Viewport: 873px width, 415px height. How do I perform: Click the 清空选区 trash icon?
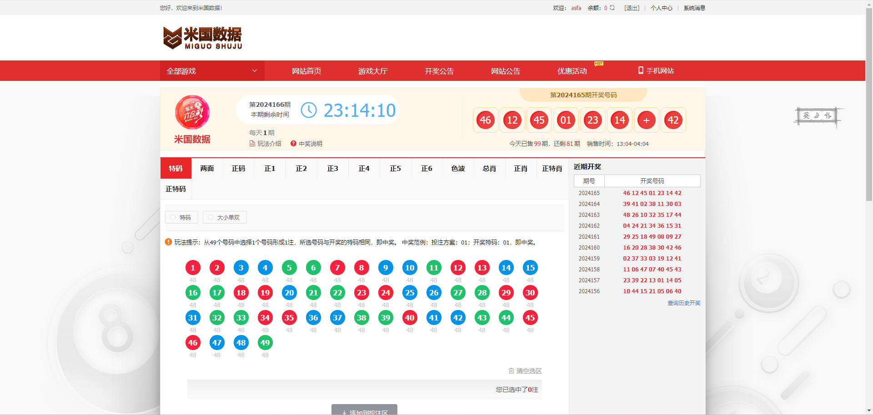click(x=511, y=371)
